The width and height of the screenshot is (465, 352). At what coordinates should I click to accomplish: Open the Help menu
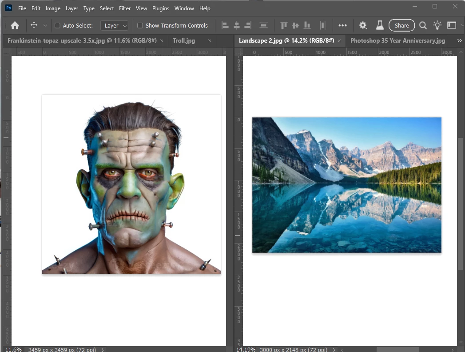point(205,8)
